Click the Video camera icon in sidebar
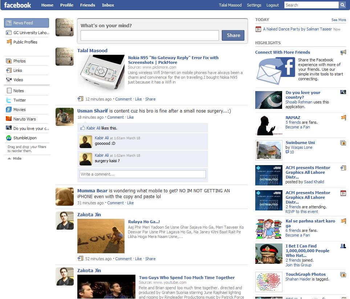This screenshot has height=299, width=350. [9, 80]
